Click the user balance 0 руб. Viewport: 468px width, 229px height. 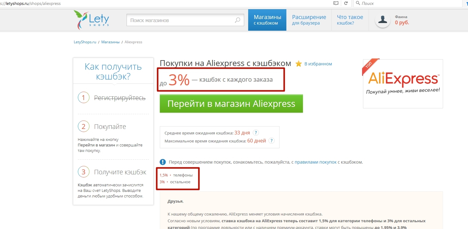pyautogui.click(x=402, y=23)
